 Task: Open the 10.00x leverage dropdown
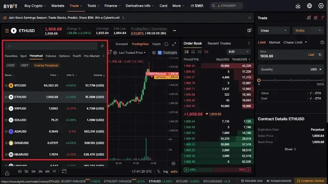pos(308,30)
